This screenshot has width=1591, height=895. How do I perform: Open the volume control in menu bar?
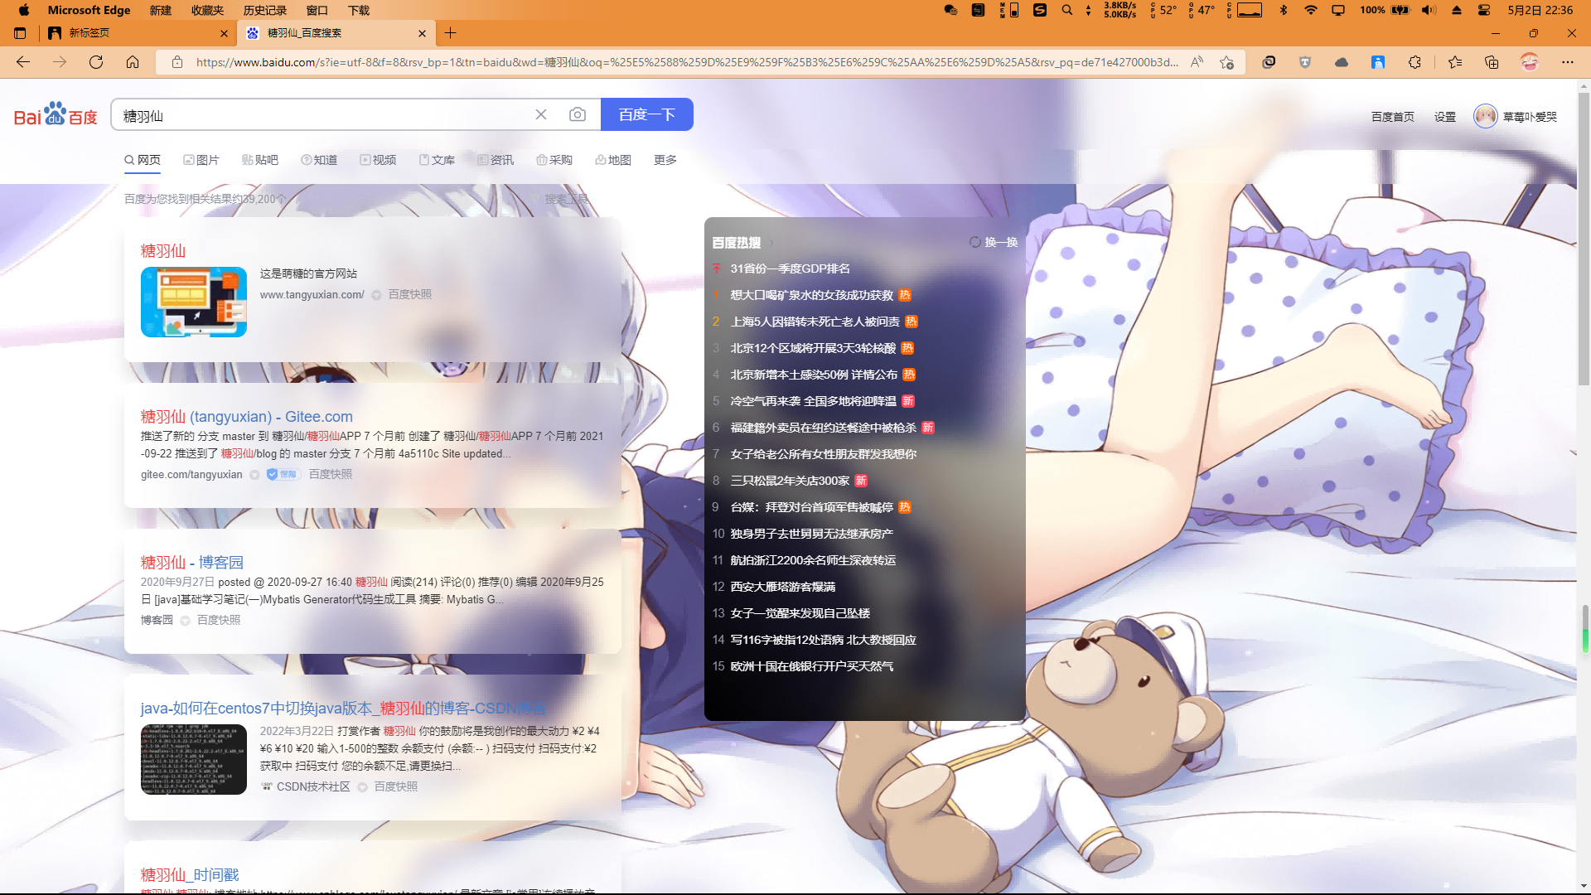click(x=1429, y=10)
